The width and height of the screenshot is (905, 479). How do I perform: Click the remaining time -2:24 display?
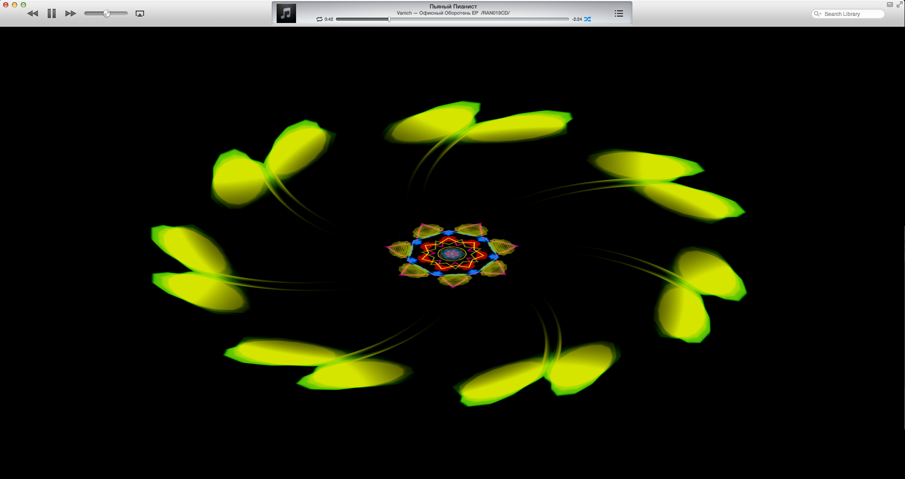click(x=577, y=19)
